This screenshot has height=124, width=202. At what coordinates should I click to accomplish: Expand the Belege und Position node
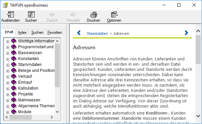[8, 71]
